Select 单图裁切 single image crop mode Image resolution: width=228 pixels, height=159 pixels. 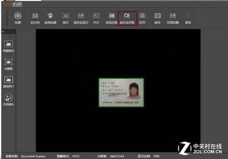click(9, 46)
